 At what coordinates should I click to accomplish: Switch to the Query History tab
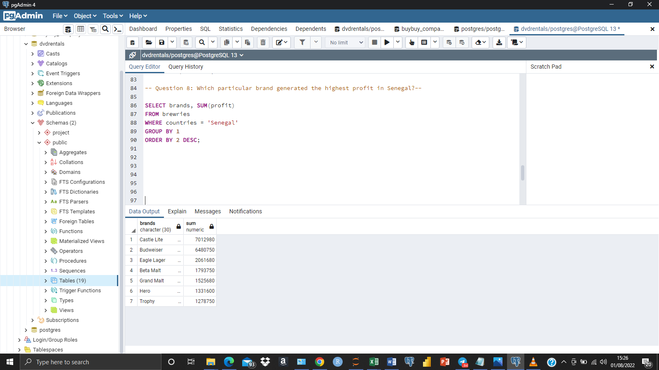(186, 67)
